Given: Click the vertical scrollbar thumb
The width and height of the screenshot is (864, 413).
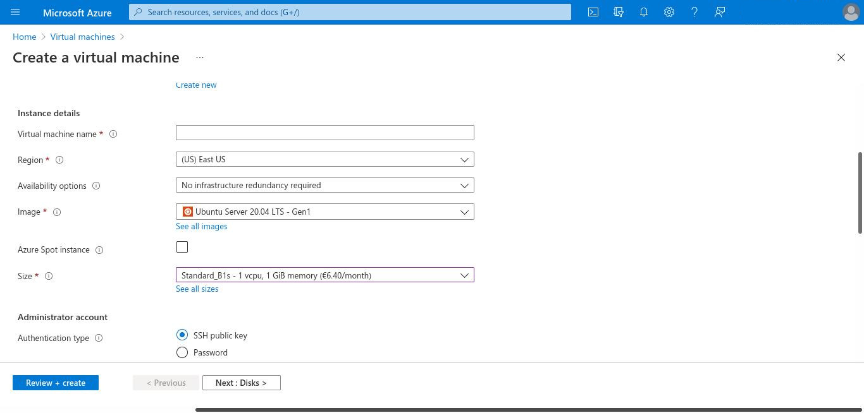Looking at the screenshot, I should coord(860,193).
